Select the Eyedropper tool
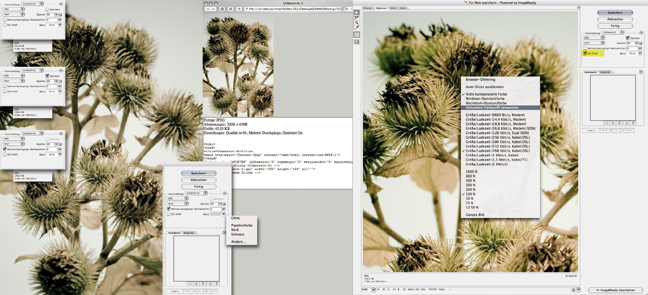The width and height of the screenshot is (648, 295). point(357,28)
